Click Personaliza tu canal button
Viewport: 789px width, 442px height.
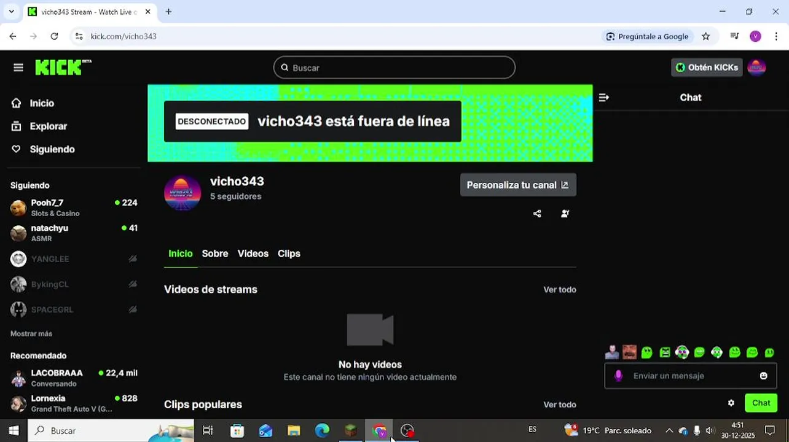(518, 185)
